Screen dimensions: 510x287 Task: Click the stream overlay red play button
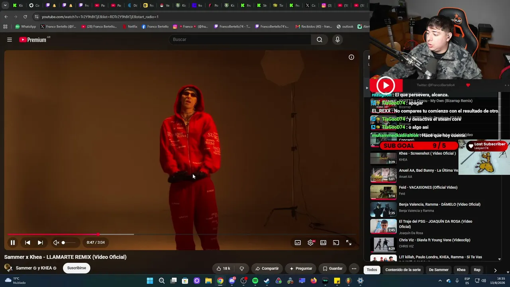[386, 85]
